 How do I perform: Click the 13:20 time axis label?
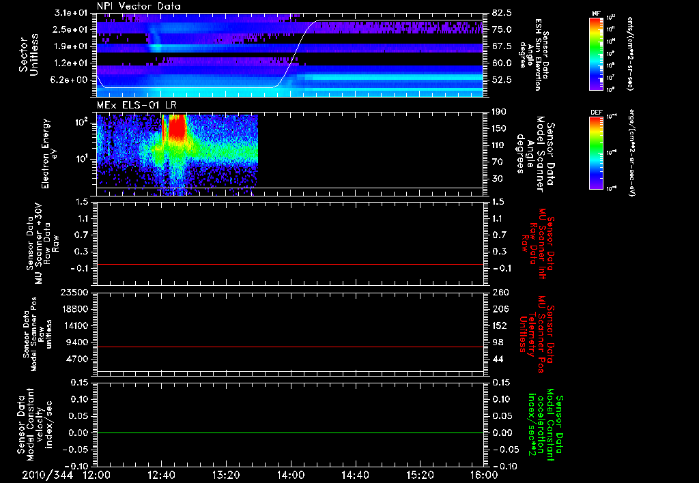pyautogui.click(x=226, y=475)
